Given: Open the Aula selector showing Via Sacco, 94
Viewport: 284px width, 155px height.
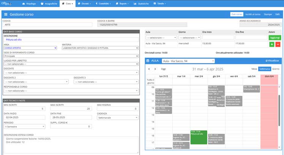Looking at the screenshot, I should click(x=188, y=60).
